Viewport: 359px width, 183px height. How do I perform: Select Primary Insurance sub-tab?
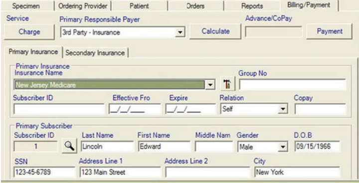pos(33,52)
